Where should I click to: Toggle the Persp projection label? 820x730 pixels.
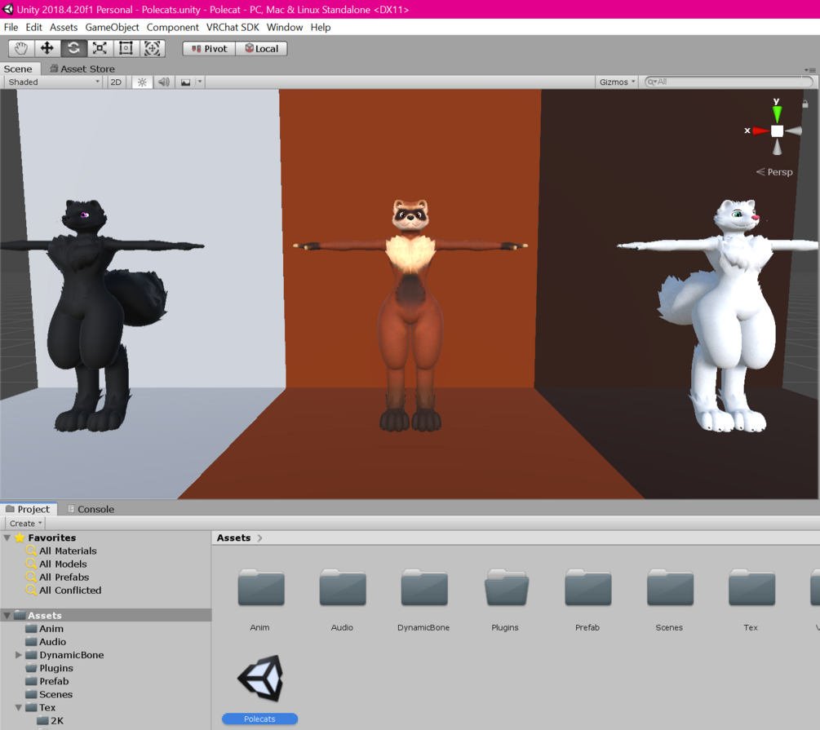(774, 172)
